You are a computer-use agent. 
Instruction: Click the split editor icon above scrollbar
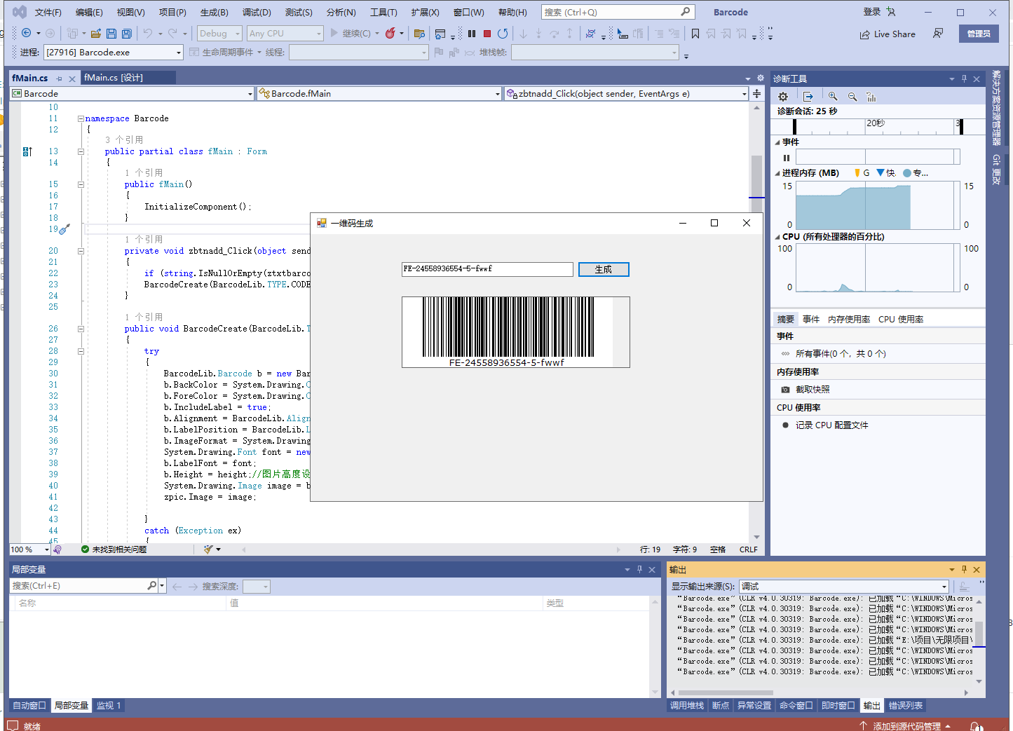pos(756,93)
